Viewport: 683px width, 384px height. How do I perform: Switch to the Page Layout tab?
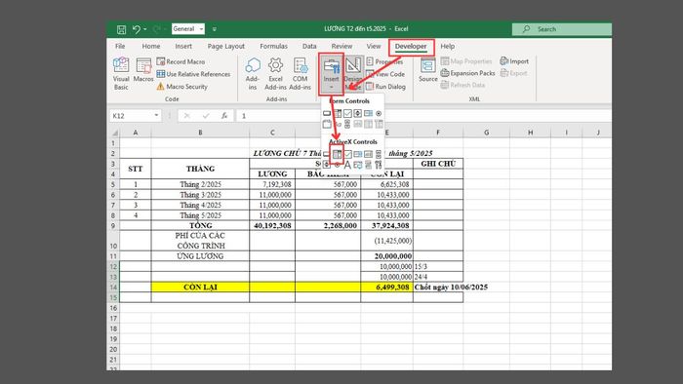click(225, 46)
